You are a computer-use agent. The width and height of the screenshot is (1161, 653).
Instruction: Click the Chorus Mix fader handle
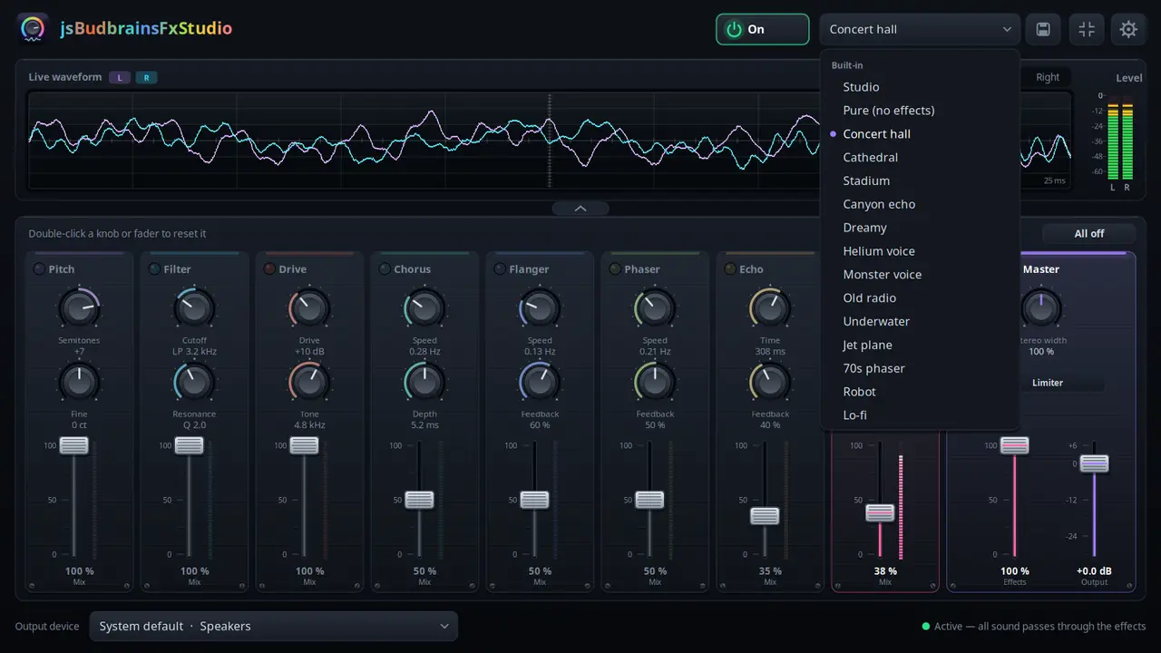coord(419,500)
